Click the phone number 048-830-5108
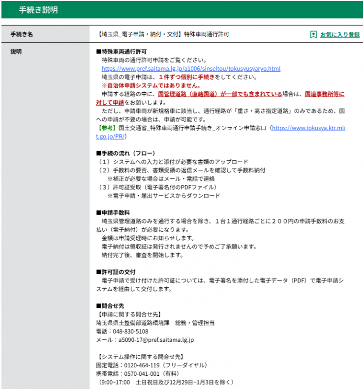Viewport: 364px width, 389px height. pos(130,332)
